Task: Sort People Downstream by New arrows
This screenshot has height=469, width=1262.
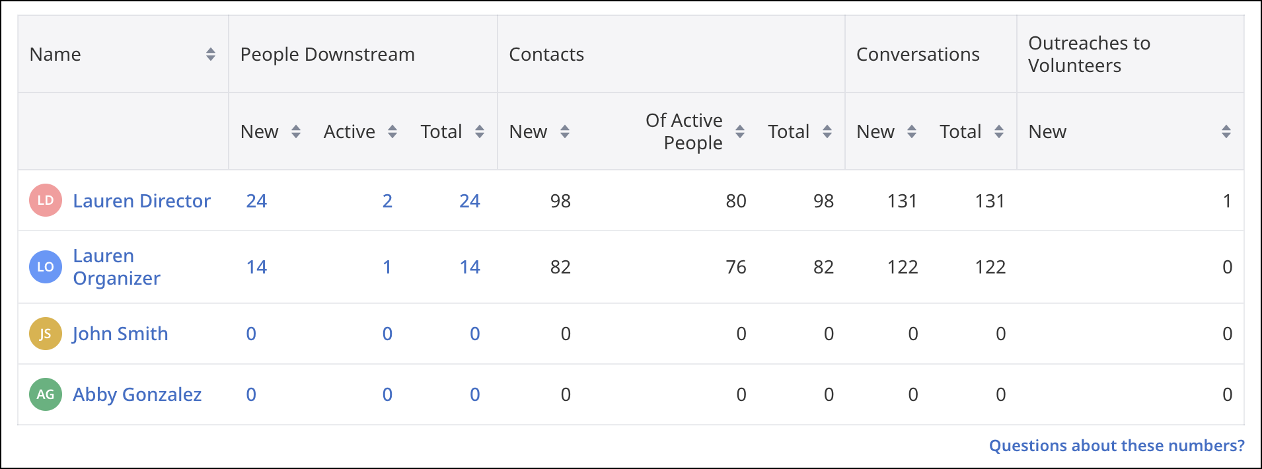Action: click(x=296, y=131)
